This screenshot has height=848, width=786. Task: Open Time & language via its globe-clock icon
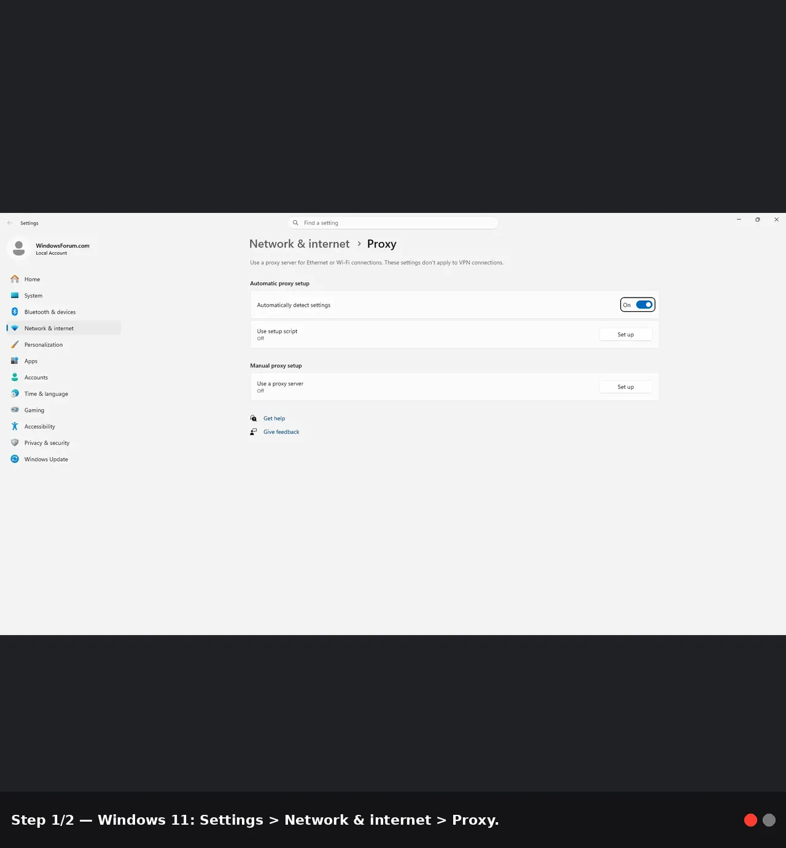15,394
